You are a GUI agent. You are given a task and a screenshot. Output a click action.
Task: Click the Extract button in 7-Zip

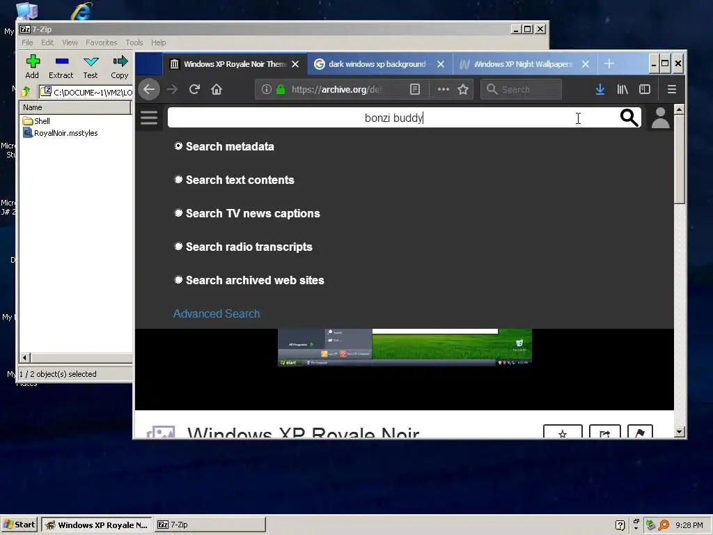click(61, 66)
